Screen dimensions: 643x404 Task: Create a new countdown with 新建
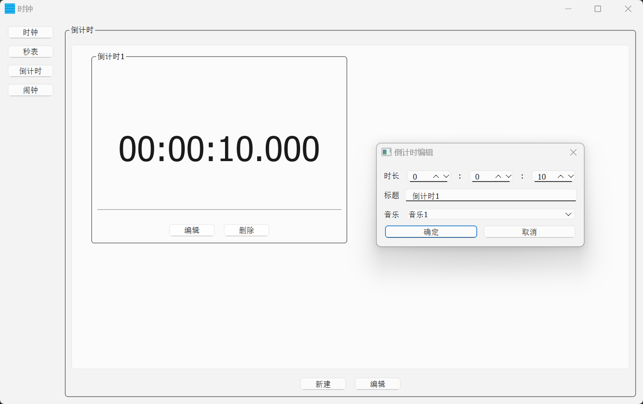pyautogui.click(x=323, y=384)
